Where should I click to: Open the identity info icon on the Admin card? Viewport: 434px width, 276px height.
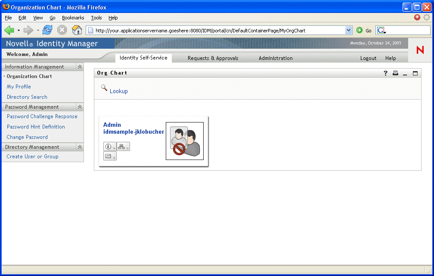(x=110, y=147)
